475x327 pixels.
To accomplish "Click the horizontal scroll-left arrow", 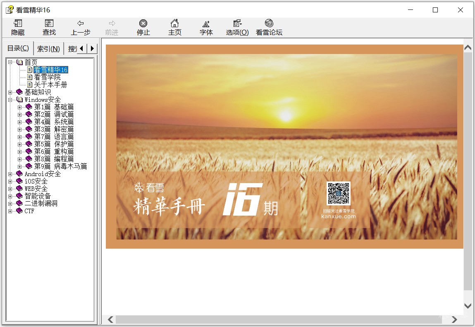I will pyautogui.click(x=110, y=320).
